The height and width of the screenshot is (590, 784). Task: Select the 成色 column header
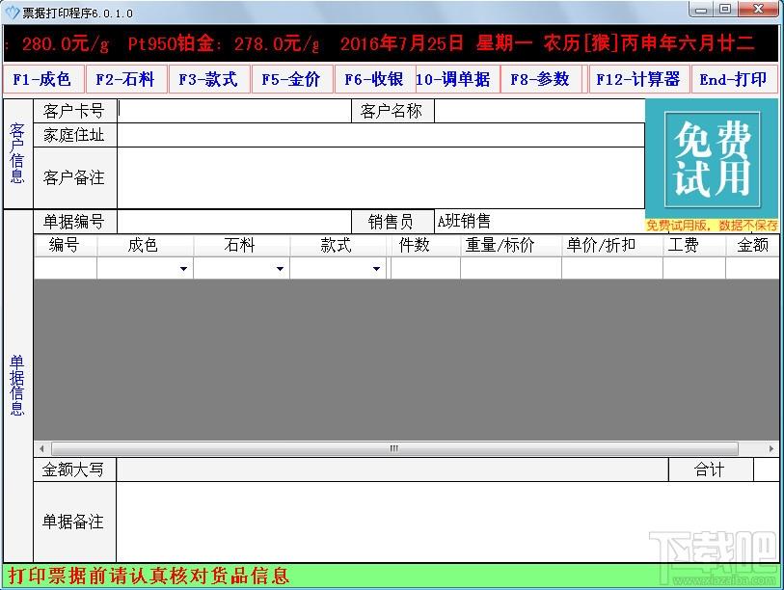click(145, 245)
